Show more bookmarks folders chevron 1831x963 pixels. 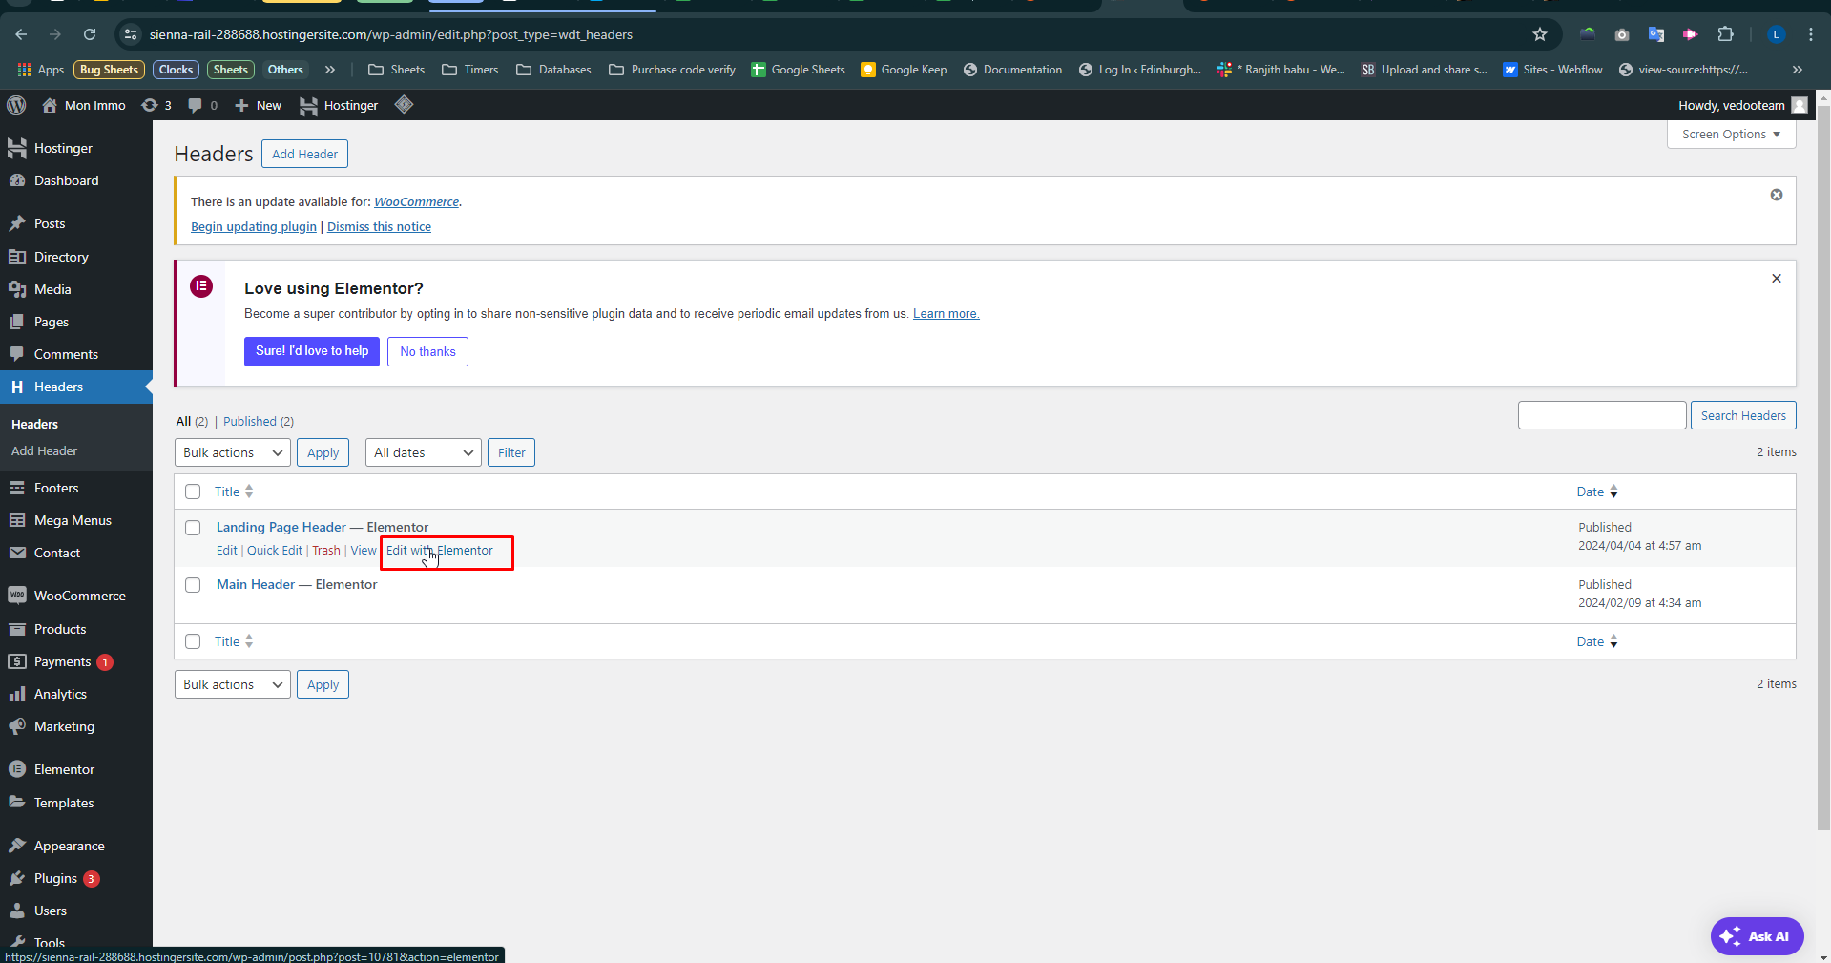point(330,70)
